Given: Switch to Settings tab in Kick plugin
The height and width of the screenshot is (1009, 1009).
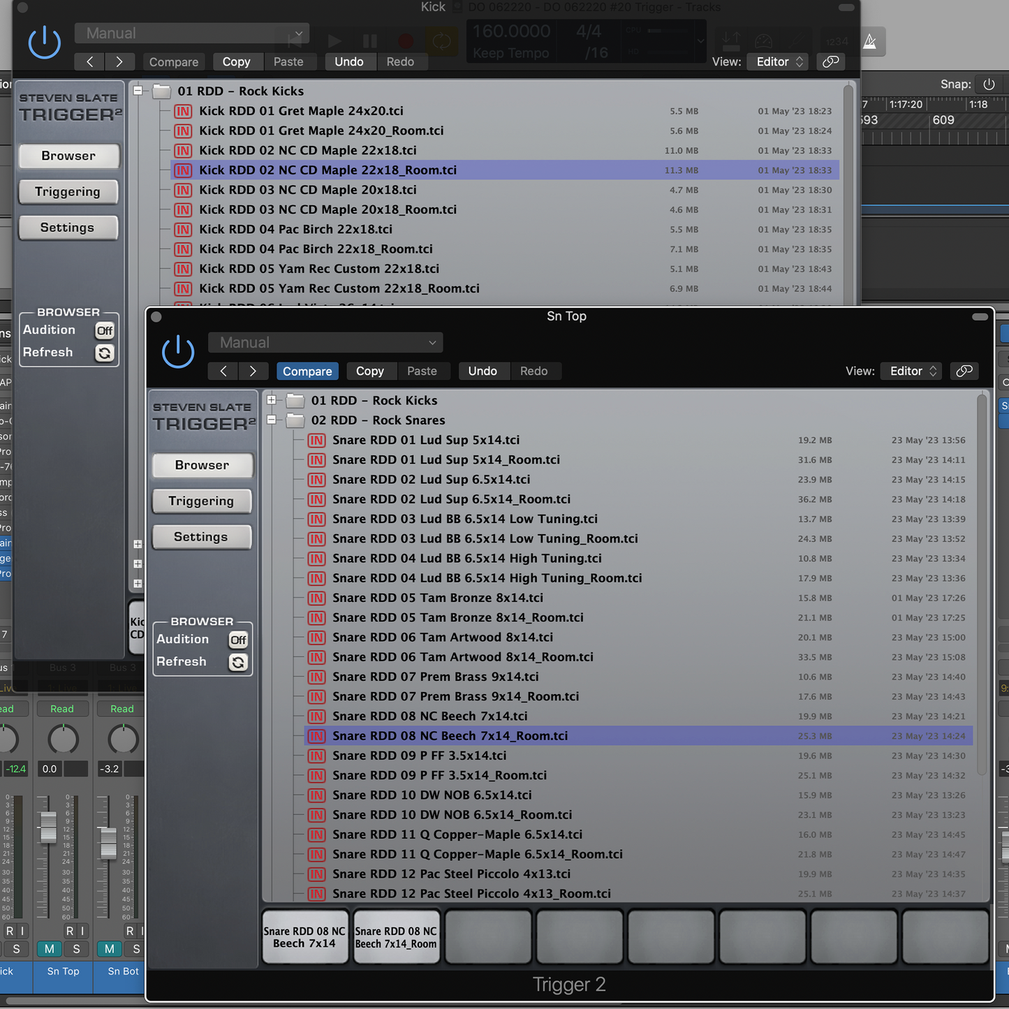Looking at the screenshot, I should pyautogui.click(x=68, y=228).
